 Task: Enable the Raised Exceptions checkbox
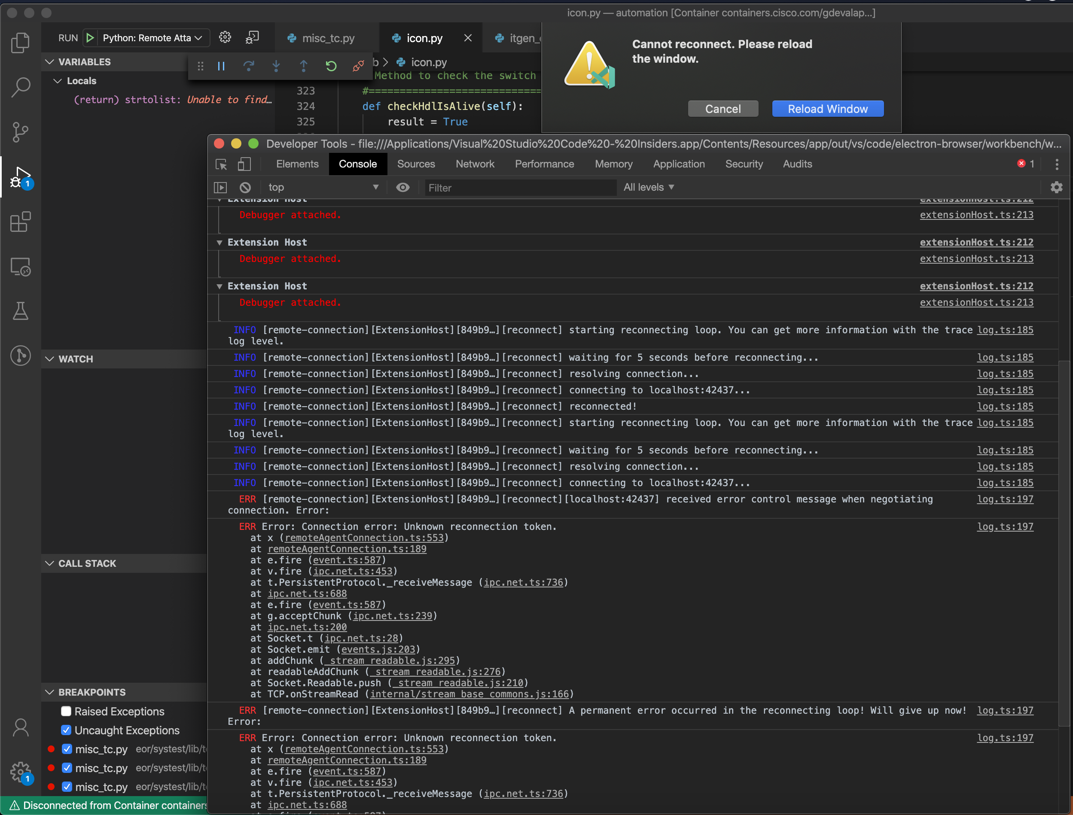pos(67,711)
